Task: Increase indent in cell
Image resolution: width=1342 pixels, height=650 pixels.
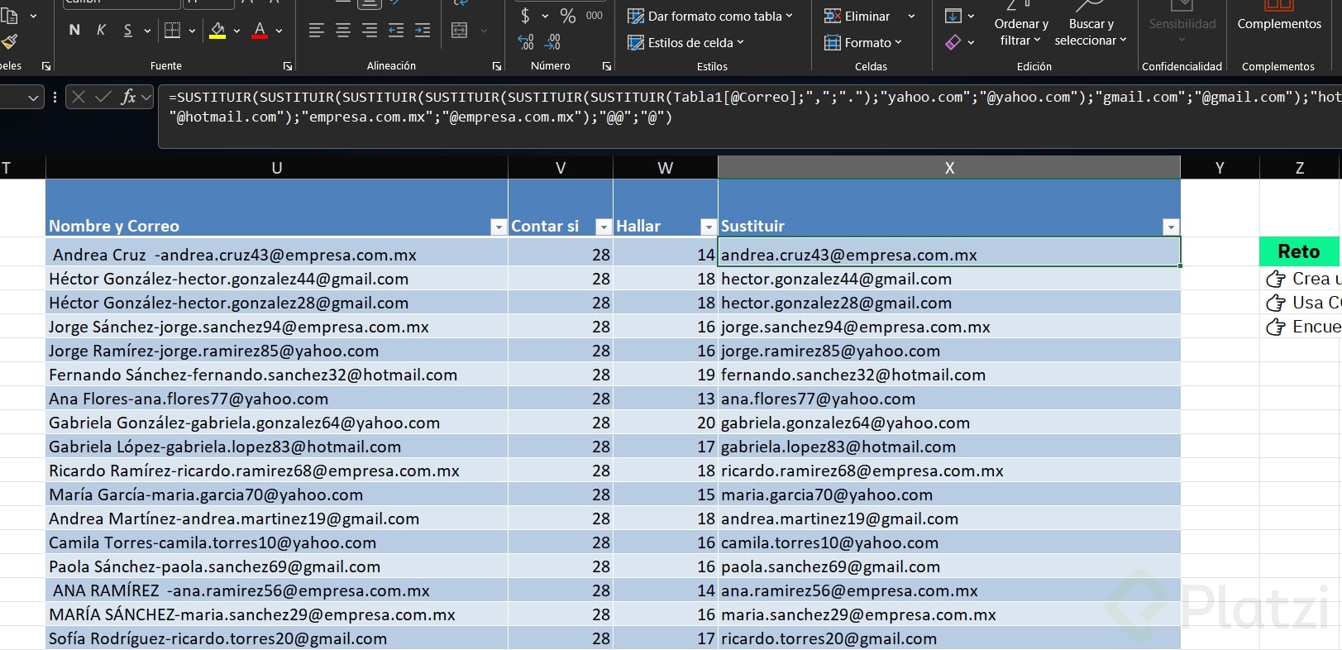Action: 423,31
